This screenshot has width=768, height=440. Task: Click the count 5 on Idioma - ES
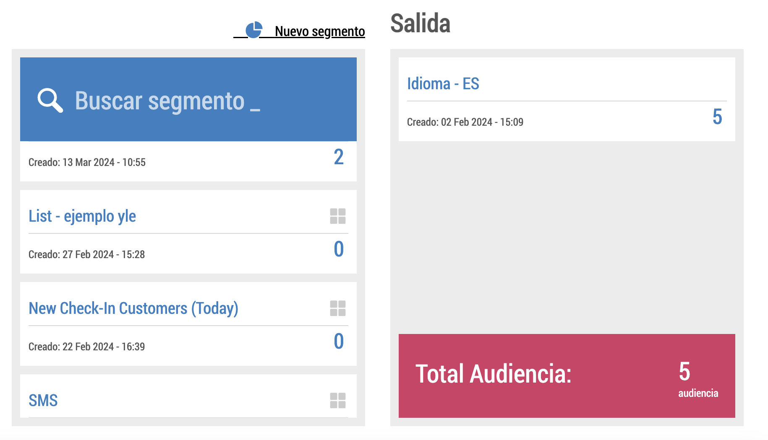(x=717, y=117)
